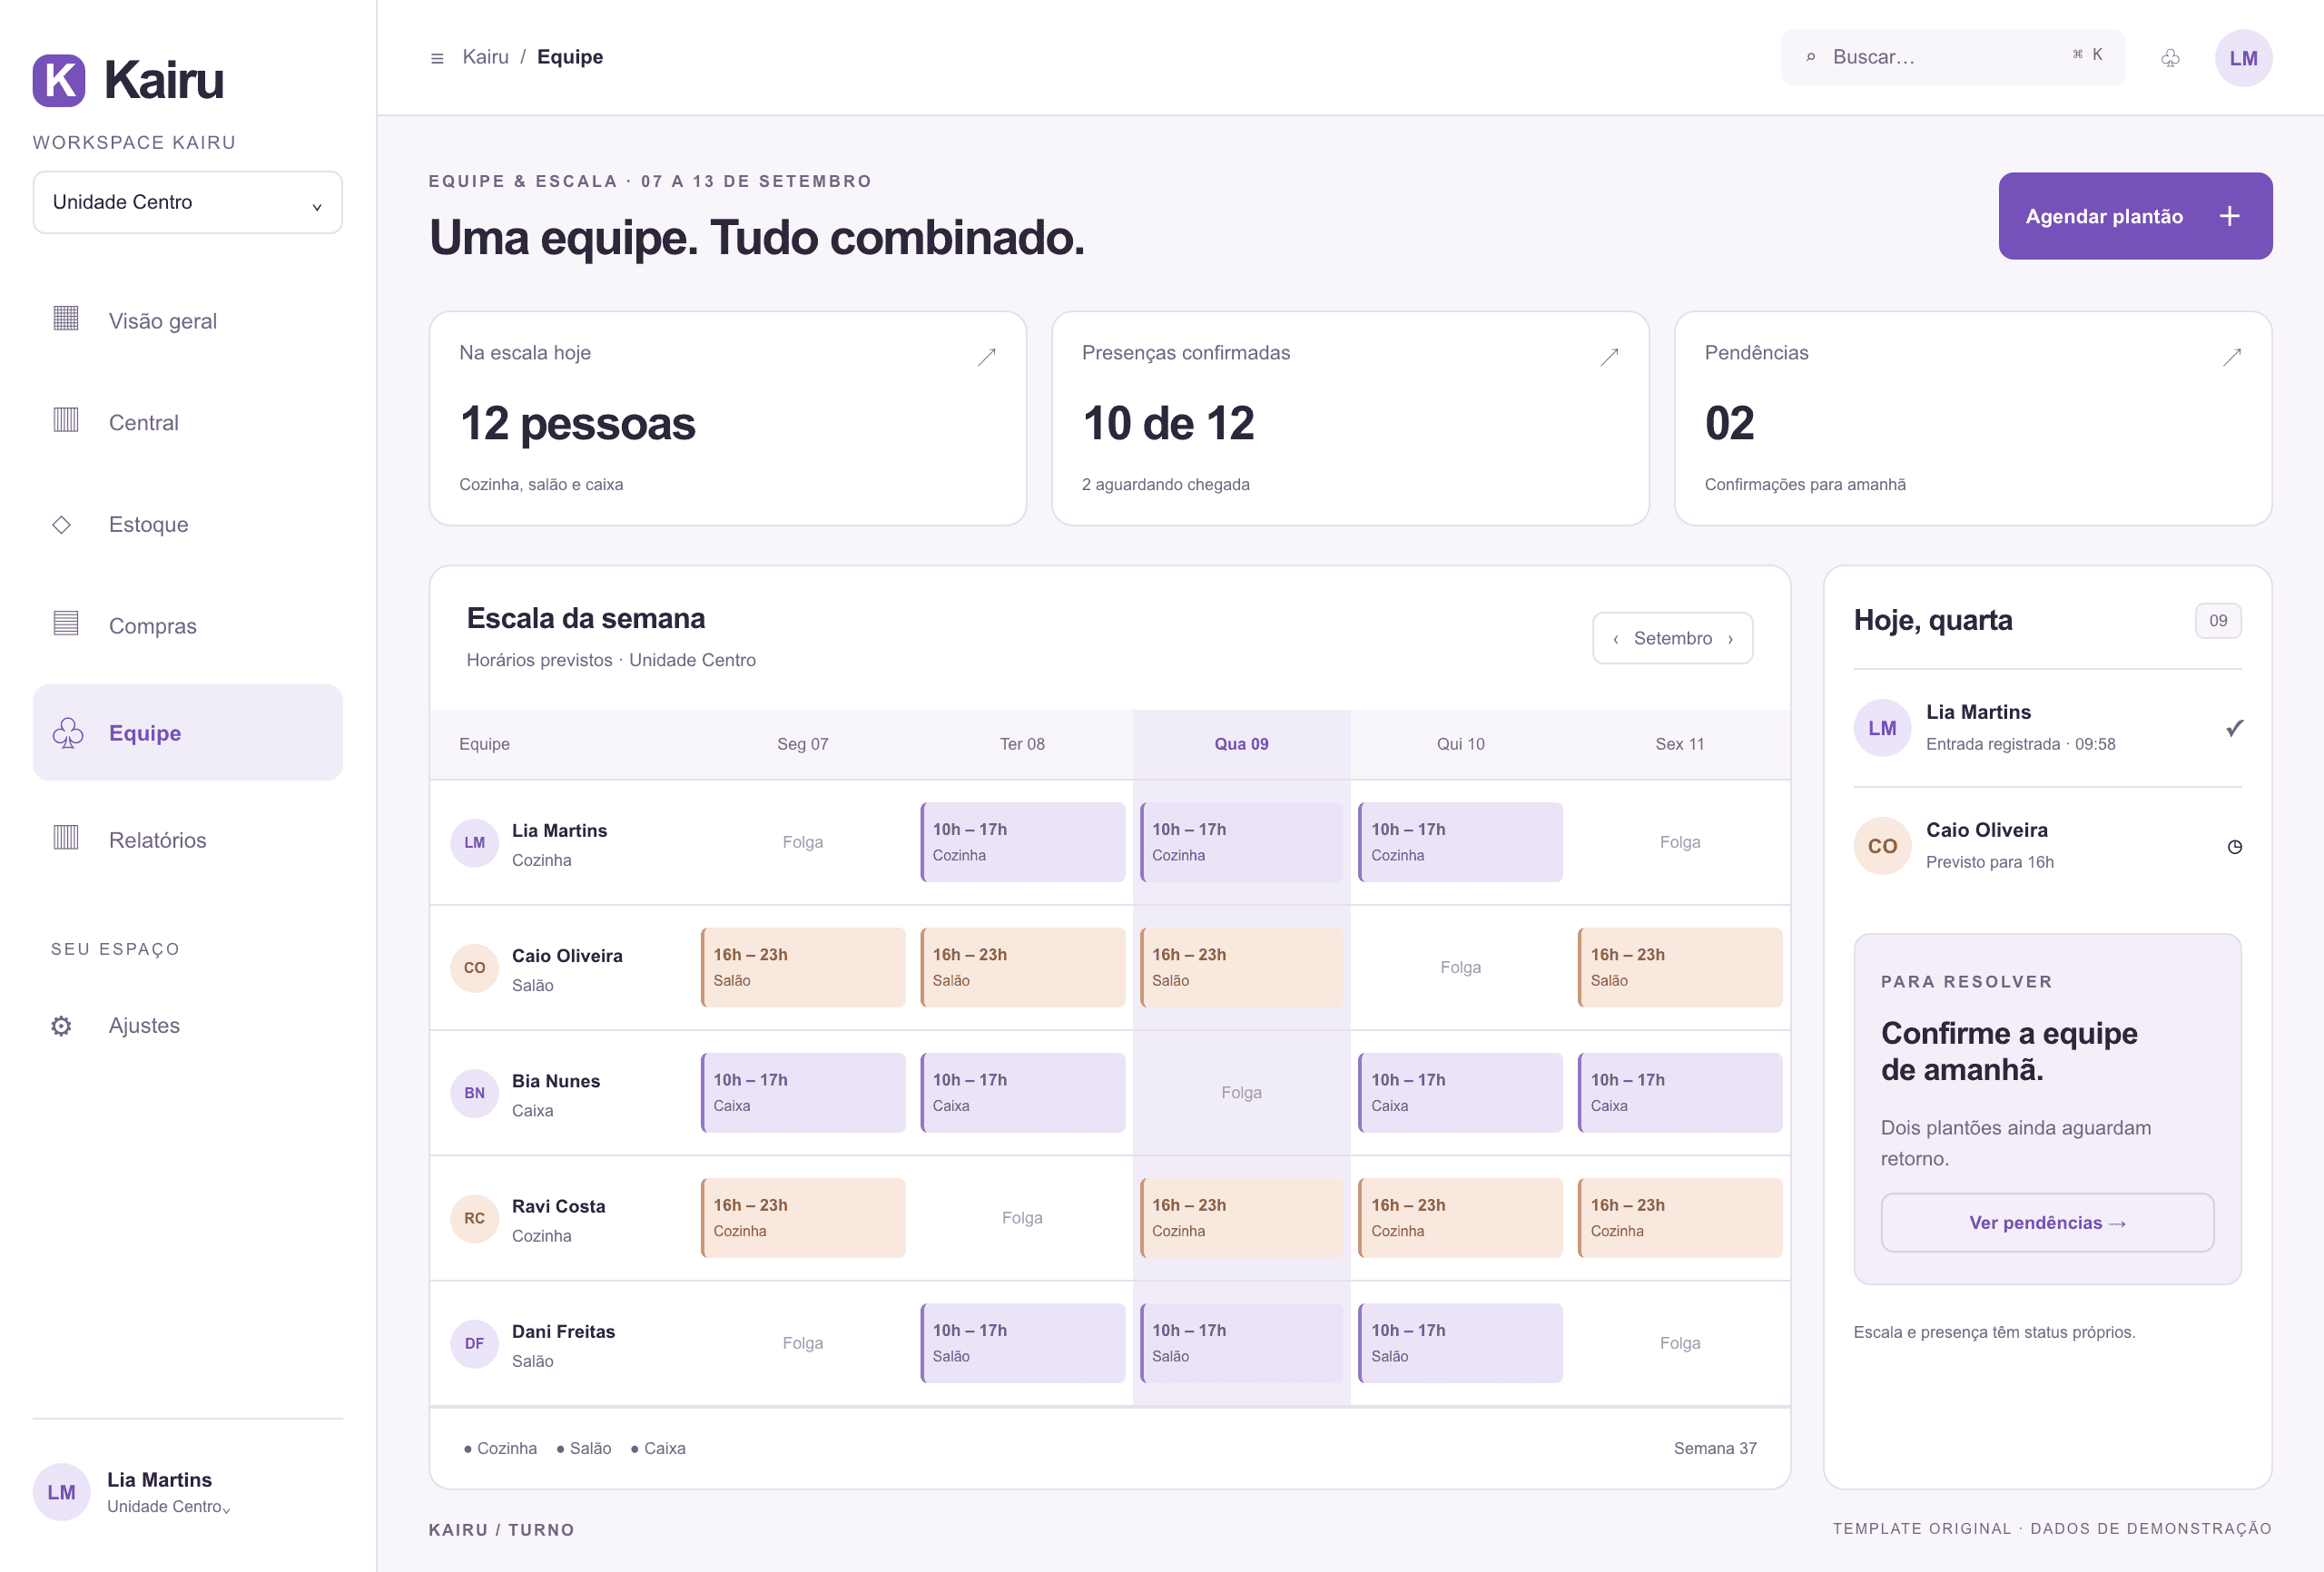The image size is (2324, 1572).
Task: Toggle the hamburger menu icon
Action: (437, 58)
